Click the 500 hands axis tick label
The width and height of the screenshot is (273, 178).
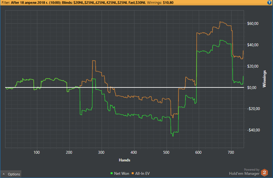point(166,152)
